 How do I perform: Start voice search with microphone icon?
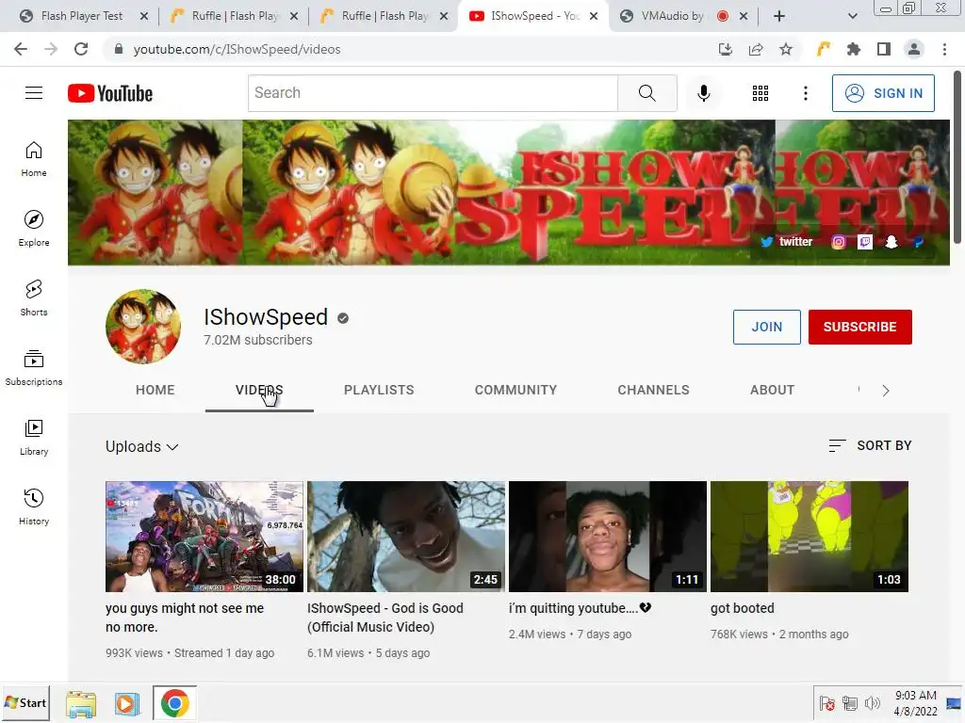703,93
